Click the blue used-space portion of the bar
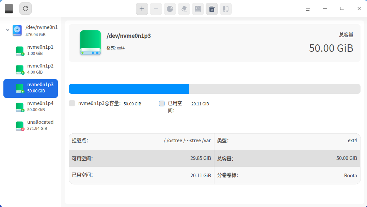The width and height of the screenshot is (367, 207). (x=129, y=89)
